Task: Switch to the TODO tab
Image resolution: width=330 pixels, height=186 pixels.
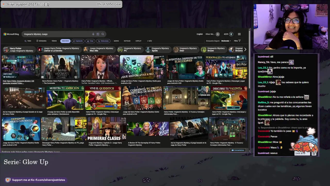Action: click(x=28, y=41)
